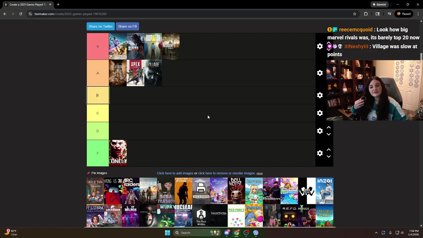Open Chrome extensions puzzle icon
Viewport: 423px width, 238px height.
[365, 14]
